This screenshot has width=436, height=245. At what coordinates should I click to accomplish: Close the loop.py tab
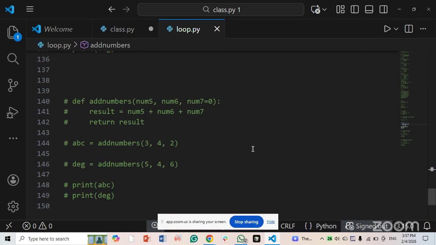(217, 29)
